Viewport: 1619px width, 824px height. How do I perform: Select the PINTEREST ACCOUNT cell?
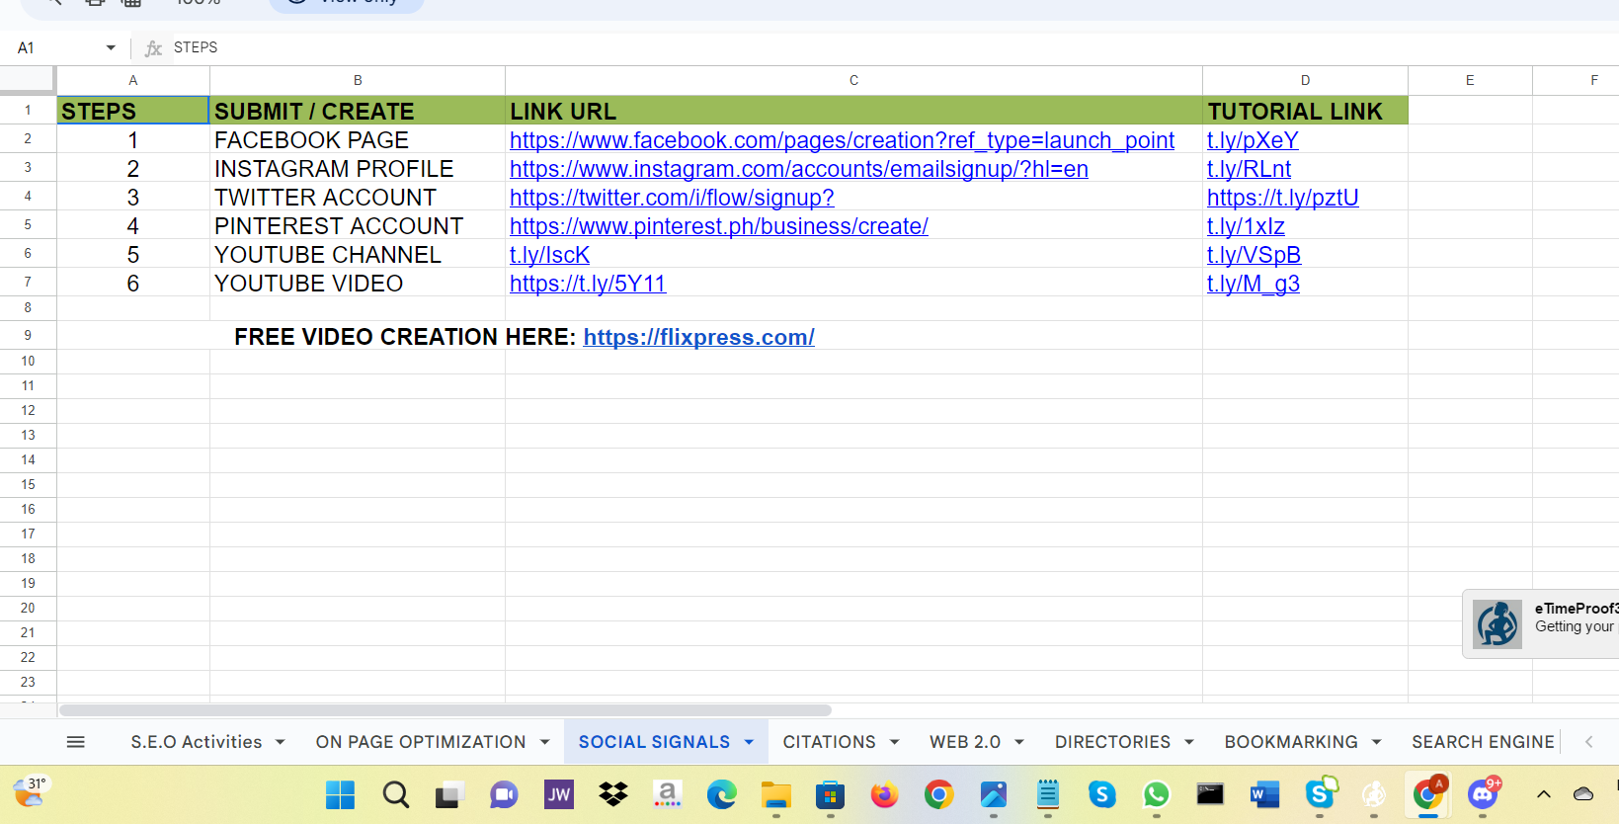tap(358, 225)
